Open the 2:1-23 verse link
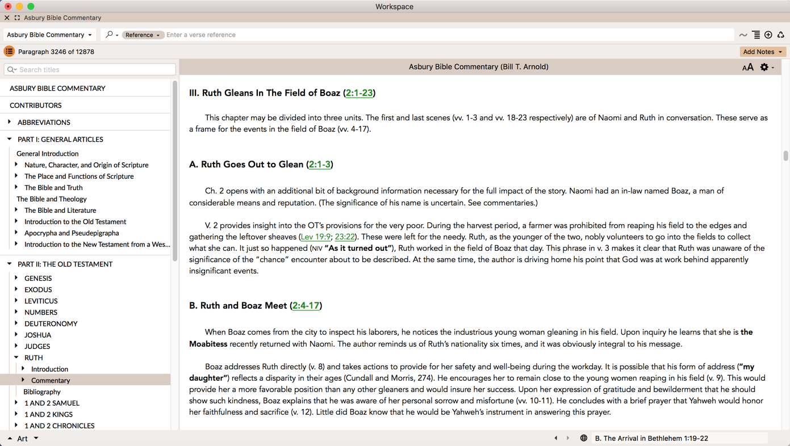Screen dimensions: 790x446 [359, 93]
